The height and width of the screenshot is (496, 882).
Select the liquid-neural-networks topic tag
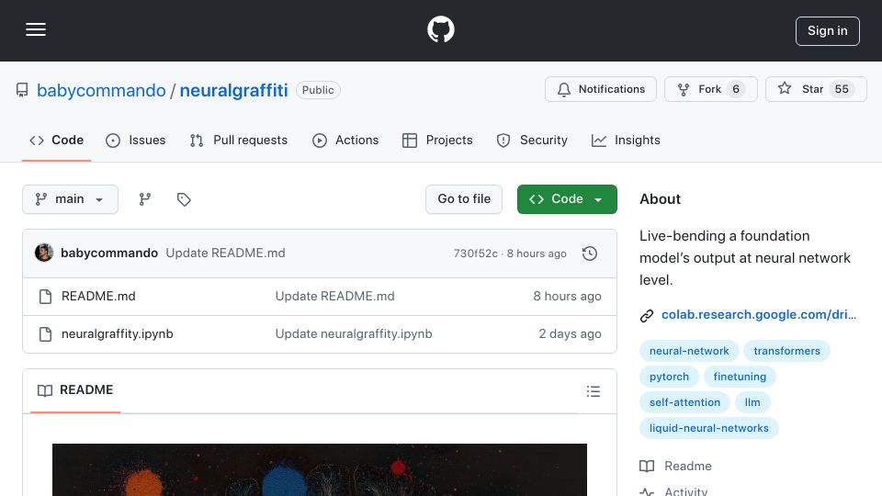click(x=708, y=429)
